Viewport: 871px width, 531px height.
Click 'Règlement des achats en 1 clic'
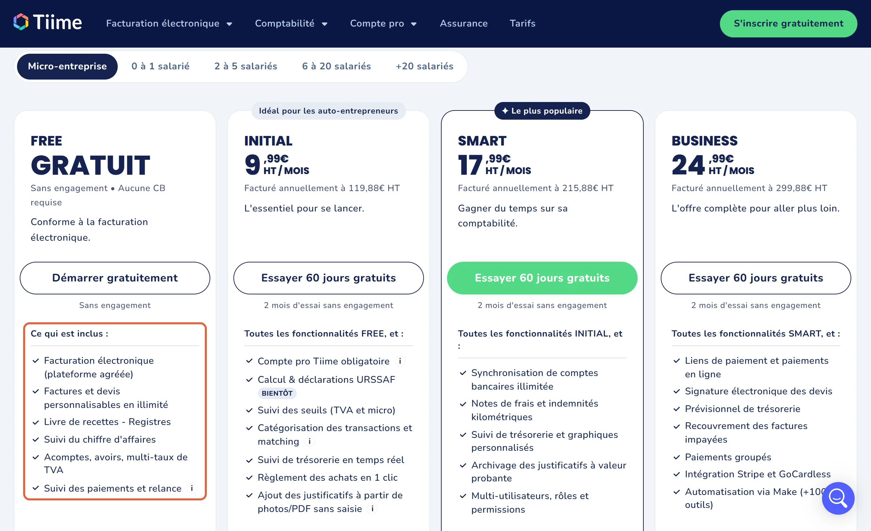(327, 477)
